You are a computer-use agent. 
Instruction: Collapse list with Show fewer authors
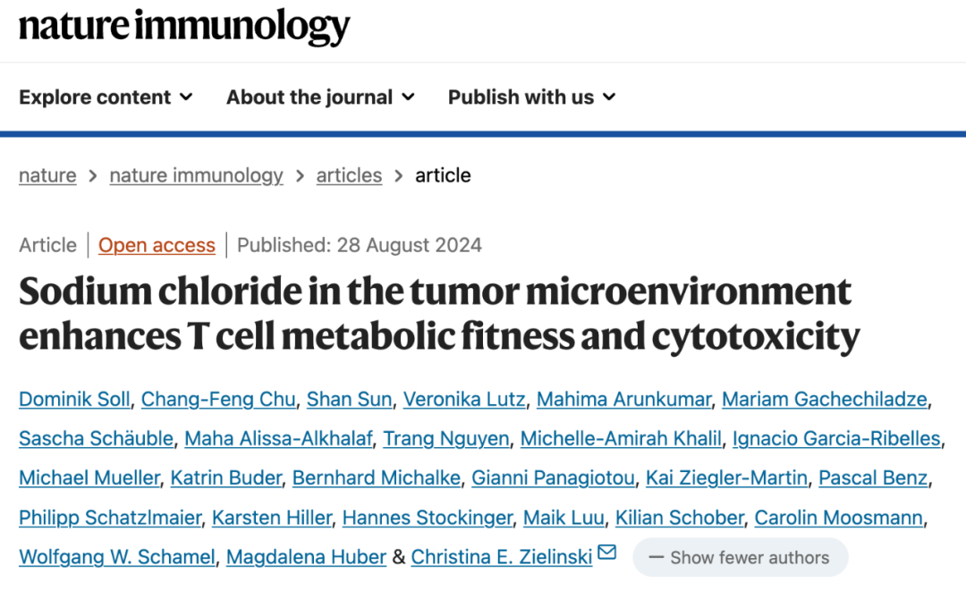(740, 557)
